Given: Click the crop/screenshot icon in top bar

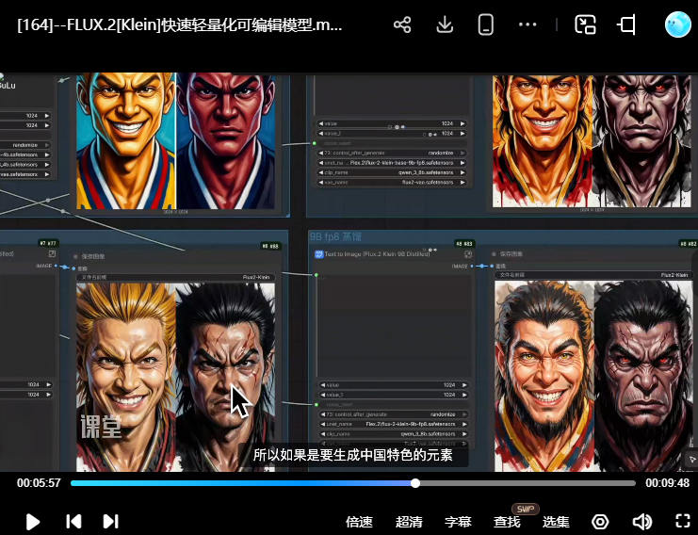Looking at the screenshot, I should tap(627, 25).
